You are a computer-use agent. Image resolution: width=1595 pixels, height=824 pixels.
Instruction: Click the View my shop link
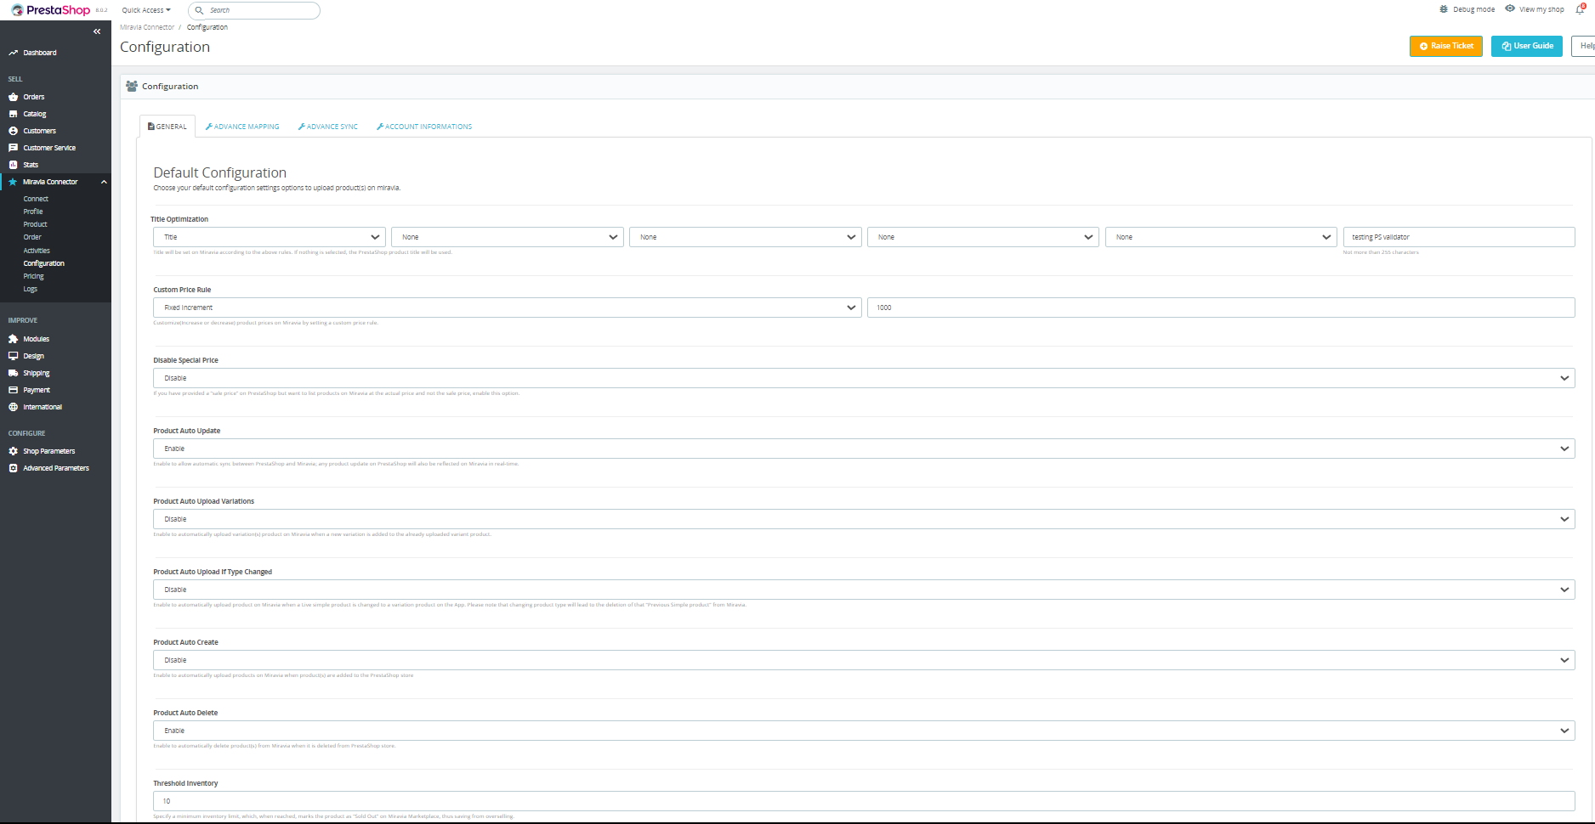(1541, 9)
